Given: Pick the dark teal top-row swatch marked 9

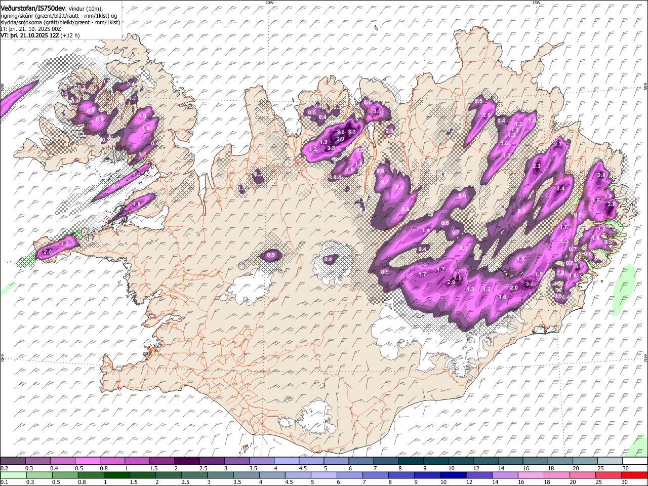Looking at the screenshot, I should 435,461.
